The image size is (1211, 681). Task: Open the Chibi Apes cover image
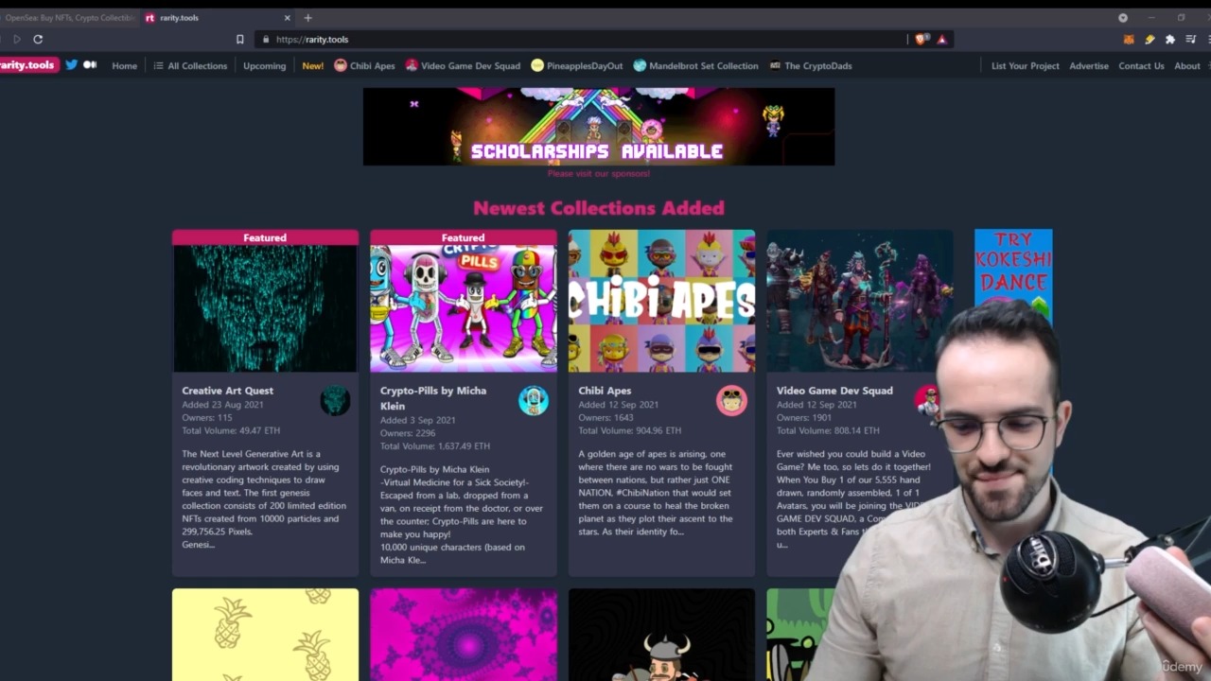(x=662, y=301)
